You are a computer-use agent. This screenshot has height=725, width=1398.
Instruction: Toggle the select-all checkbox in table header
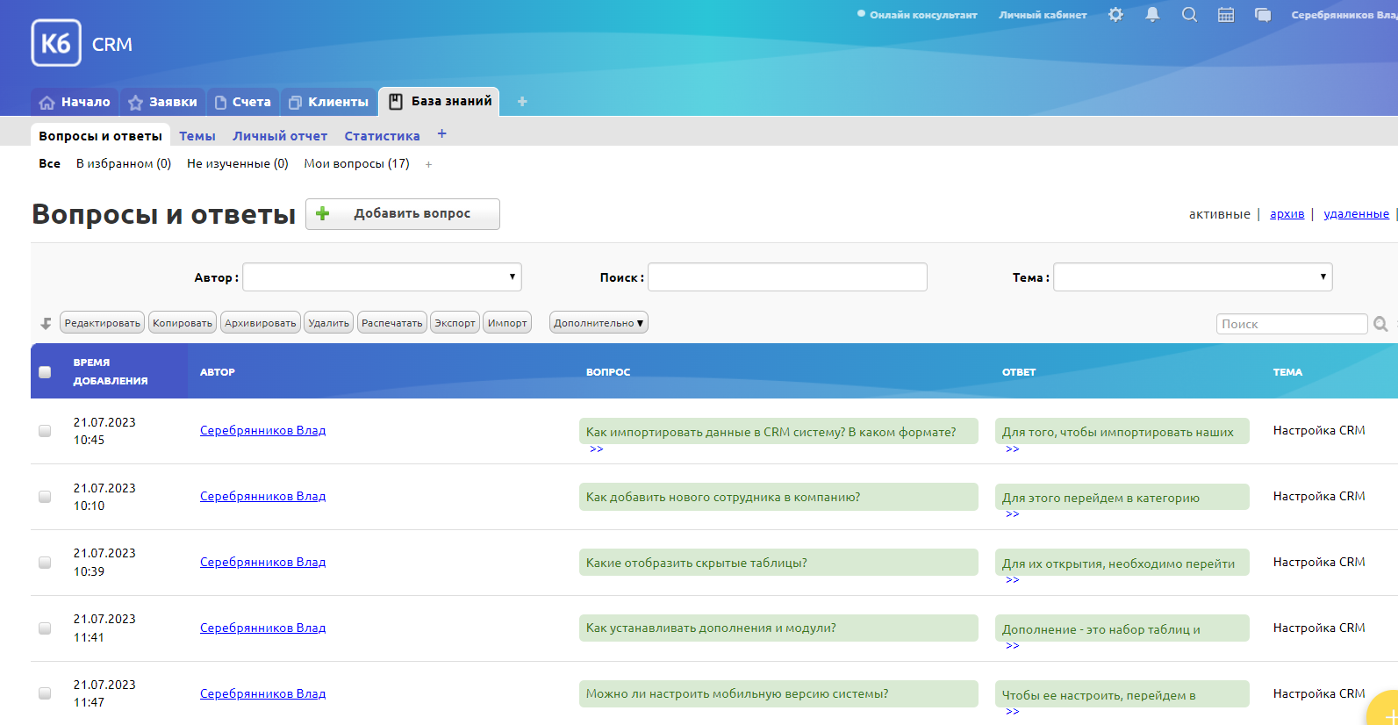pos(45,372)
